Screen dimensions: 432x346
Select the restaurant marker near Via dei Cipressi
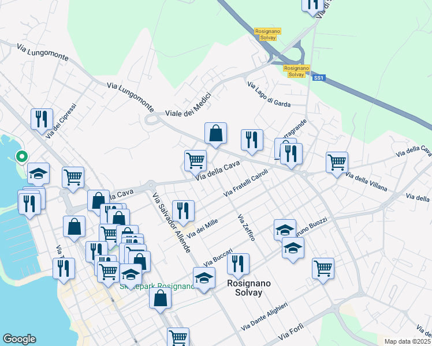[42, 119]
